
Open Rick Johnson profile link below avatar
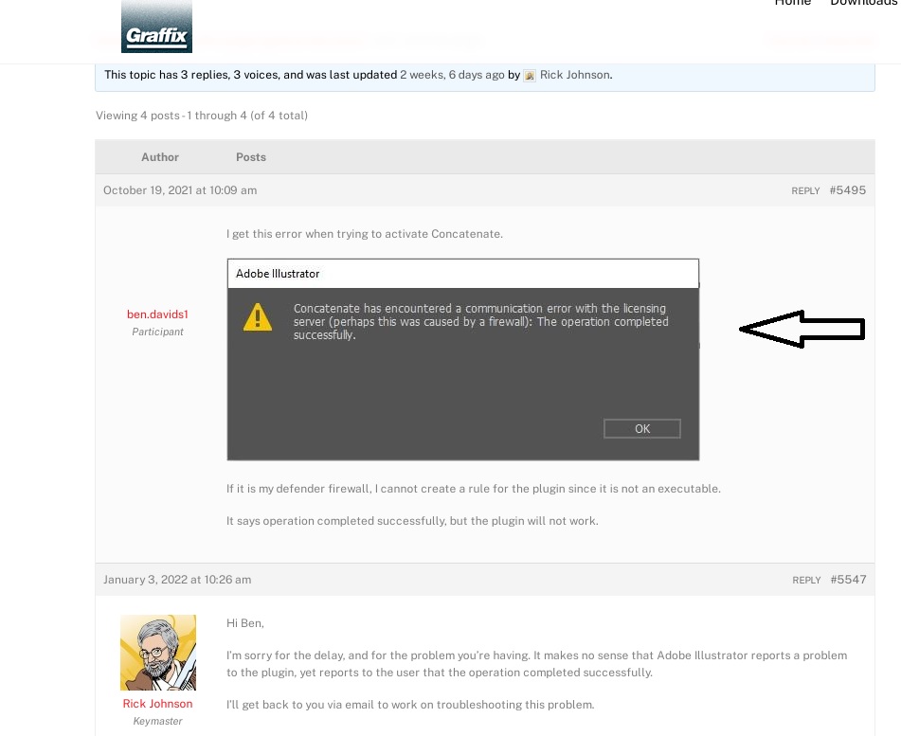click(157, 704)
